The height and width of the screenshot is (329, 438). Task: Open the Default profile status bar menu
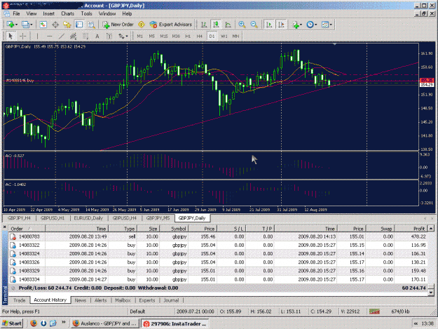pyautogui.click(x=137, y=311)
